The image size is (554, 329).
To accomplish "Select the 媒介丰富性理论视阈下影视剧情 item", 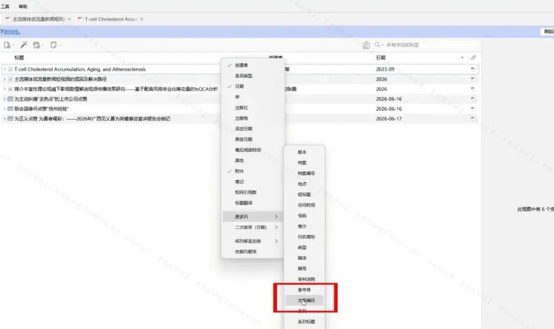I will (x=116, y=89).
